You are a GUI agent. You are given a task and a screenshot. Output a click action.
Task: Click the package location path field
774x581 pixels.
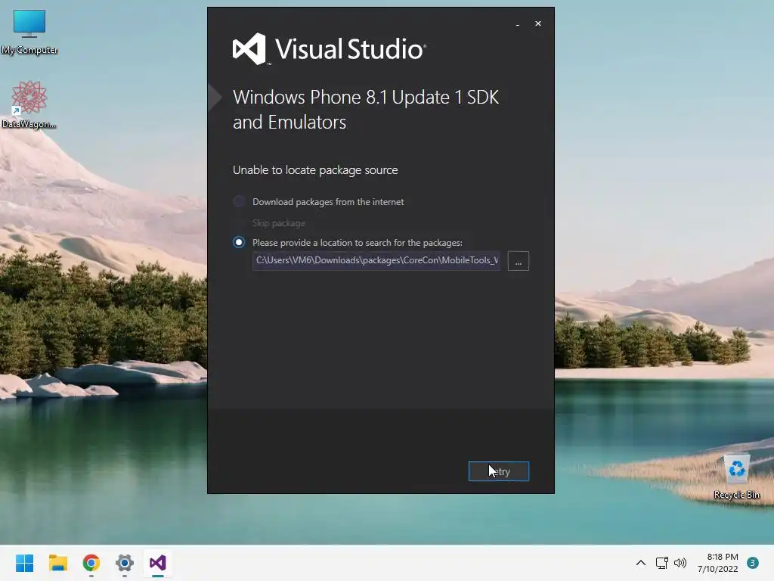(x=376, y=261)
